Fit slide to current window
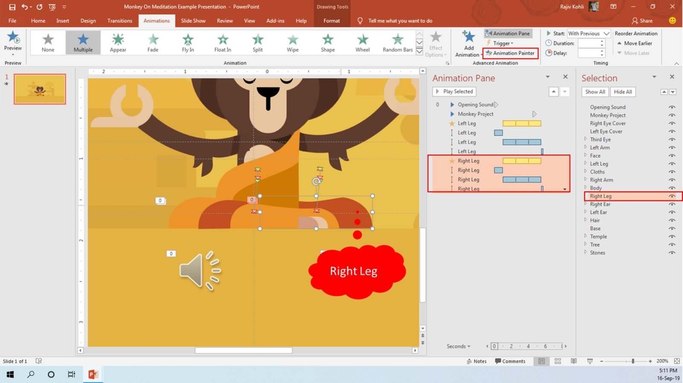The width and height of the screenshot is (683, 383). coord(677,361)
